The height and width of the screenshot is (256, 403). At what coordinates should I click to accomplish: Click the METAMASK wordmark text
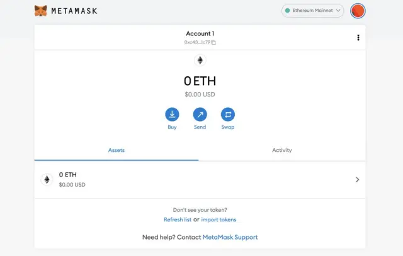click(75, 11)
